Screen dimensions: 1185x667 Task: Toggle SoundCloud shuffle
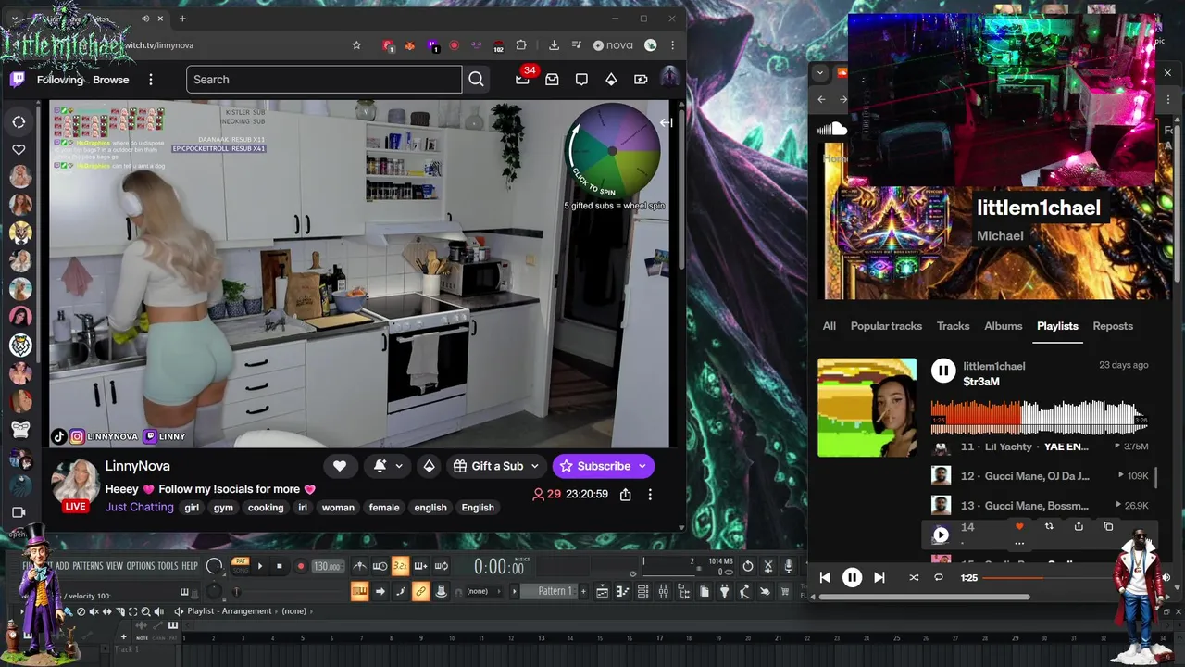[x=914, y=577]
